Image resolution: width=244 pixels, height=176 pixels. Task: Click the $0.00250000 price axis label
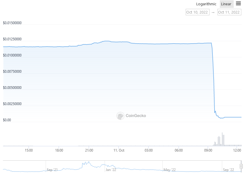[12, 104]
